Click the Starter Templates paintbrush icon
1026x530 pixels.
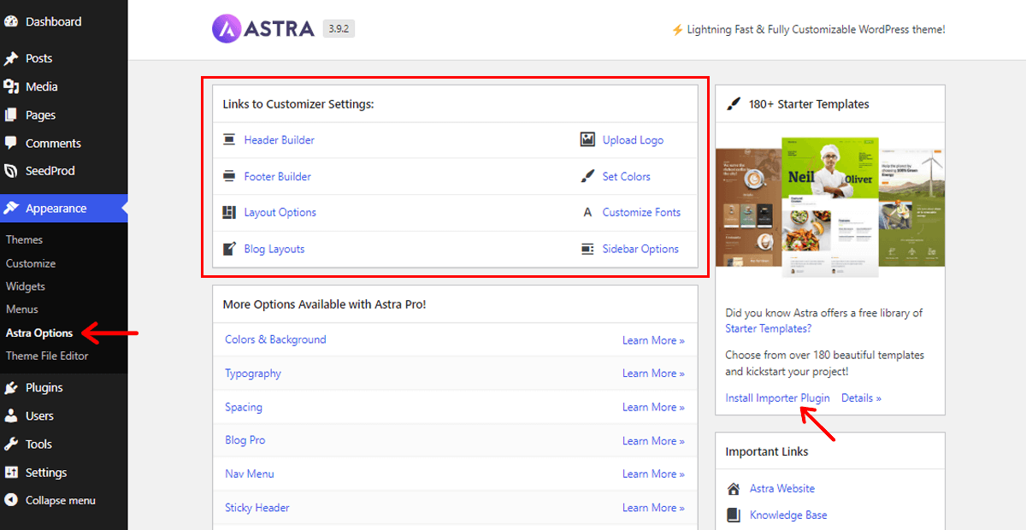click(x=733, y=103)
